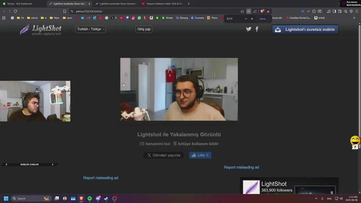
Task: Share this page via share icon
Action: [255, 11]
